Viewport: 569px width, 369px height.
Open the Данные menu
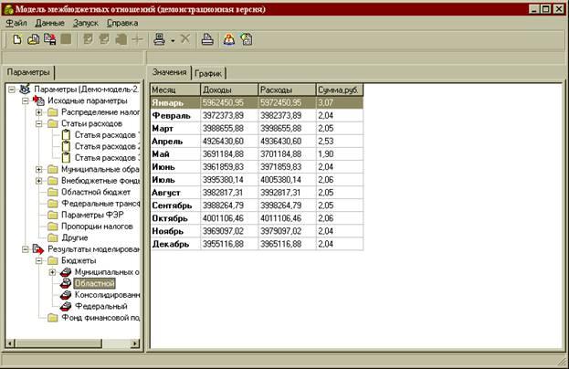point(49,22)
